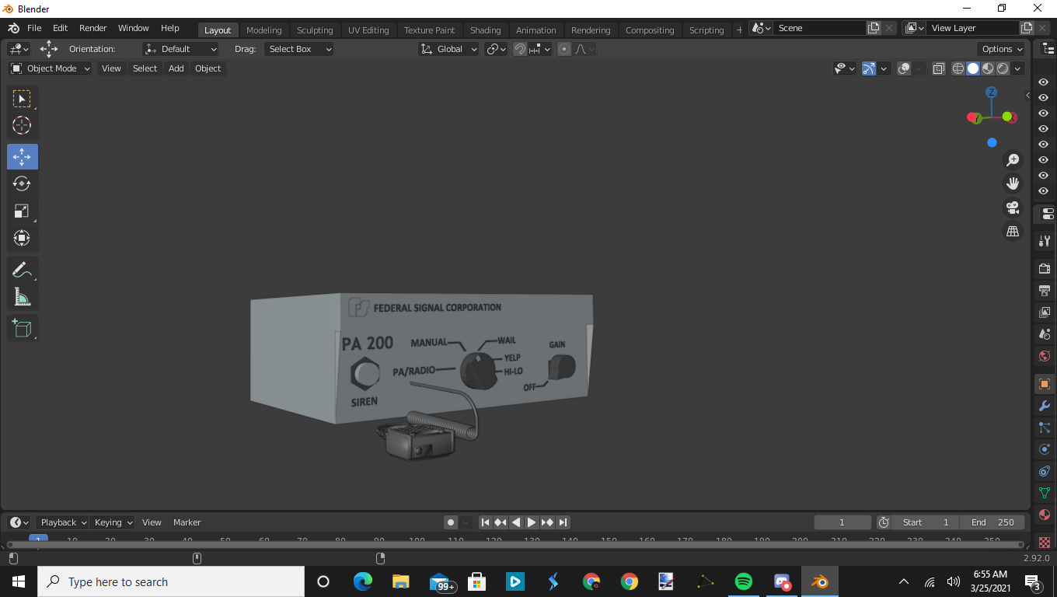Open the viewport Add menu

pyautogui.click(x=176, y=68)
